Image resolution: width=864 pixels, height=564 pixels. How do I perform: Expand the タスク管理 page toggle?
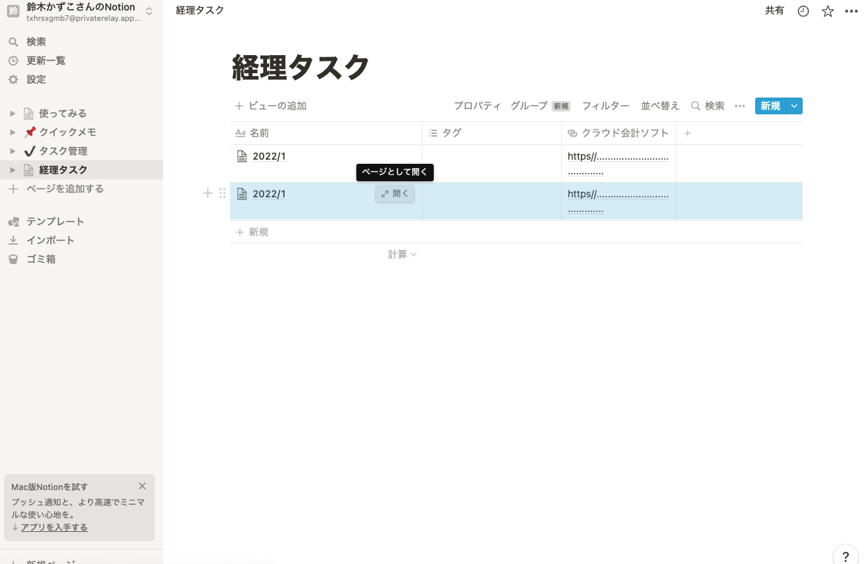[13, 151]
